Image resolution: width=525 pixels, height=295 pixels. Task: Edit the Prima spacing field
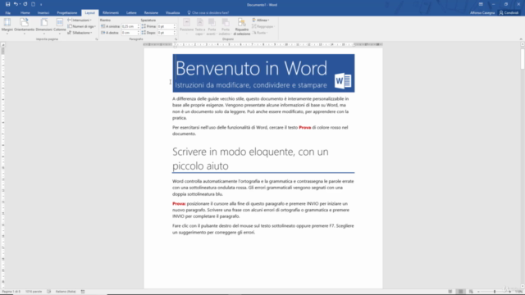165,26
